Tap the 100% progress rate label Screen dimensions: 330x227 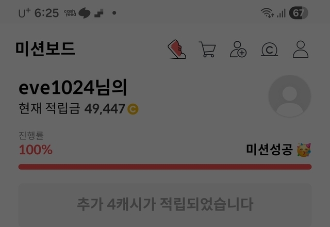point(36,150)
